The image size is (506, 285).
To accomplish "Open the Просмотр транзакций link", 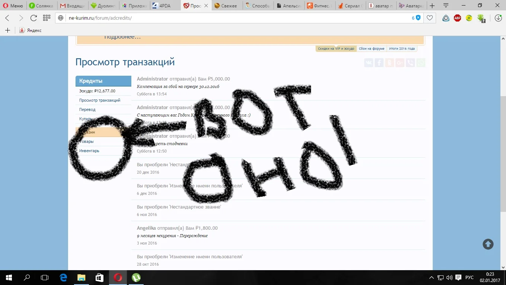I will pyautogui.click(x=100, y=100).
